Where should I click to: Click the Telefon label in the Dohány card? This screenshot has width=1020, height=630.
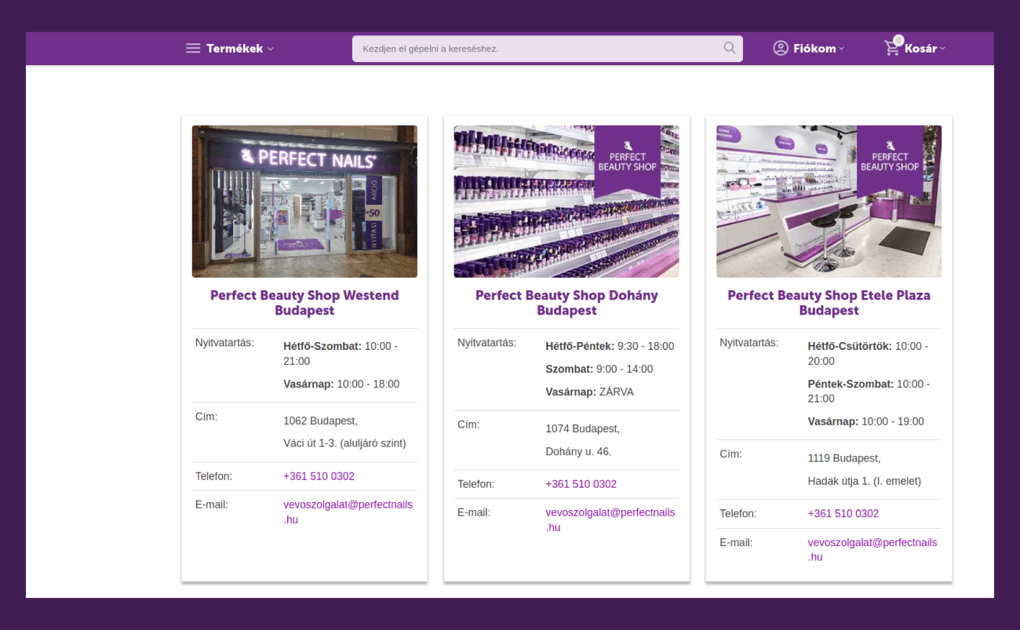[476, 484]
